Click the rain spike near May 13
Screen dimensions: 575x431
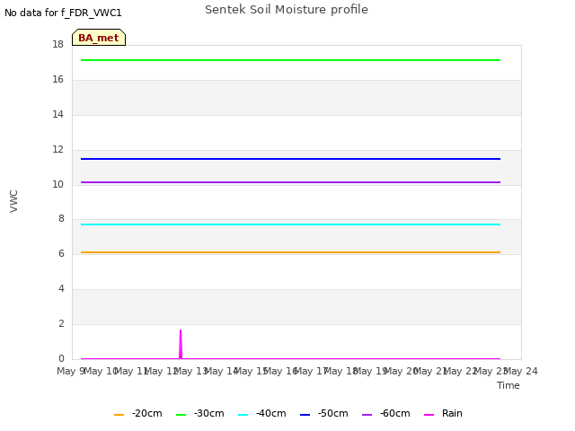coord(181,344)
